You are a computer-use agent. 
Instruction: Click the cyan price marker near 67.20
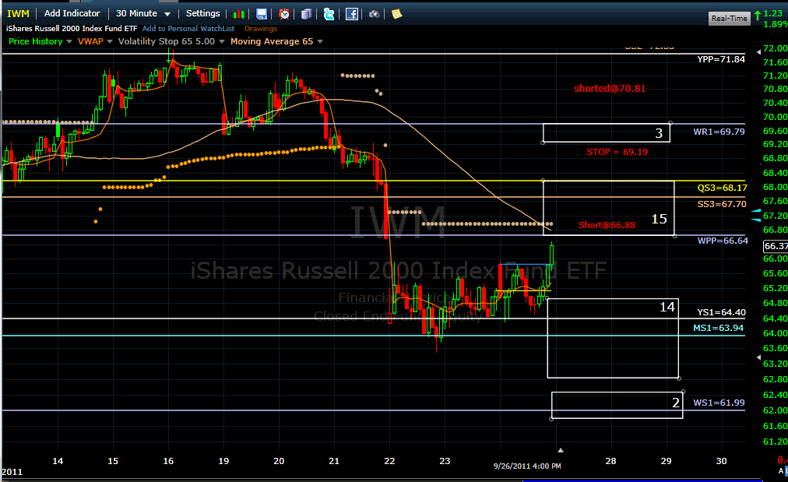[756, 216]
